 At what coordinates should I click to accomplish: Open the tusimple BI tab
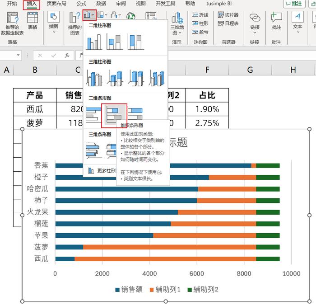click(219, 4)
